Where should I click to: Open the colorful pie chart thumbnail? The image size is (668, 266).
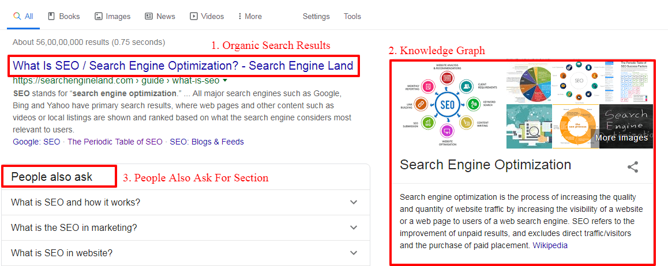(x=529, y=82)
